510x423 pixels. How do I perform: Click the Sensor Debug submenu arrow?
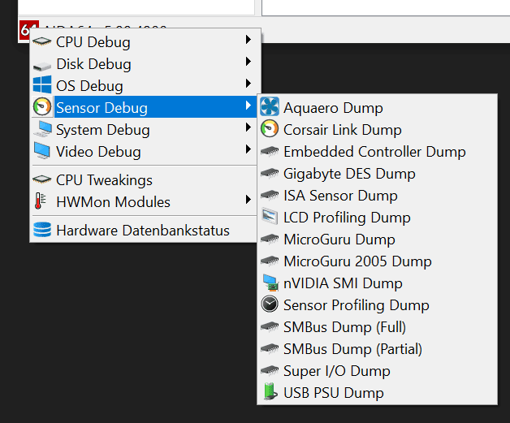click(x=249, y=105)
